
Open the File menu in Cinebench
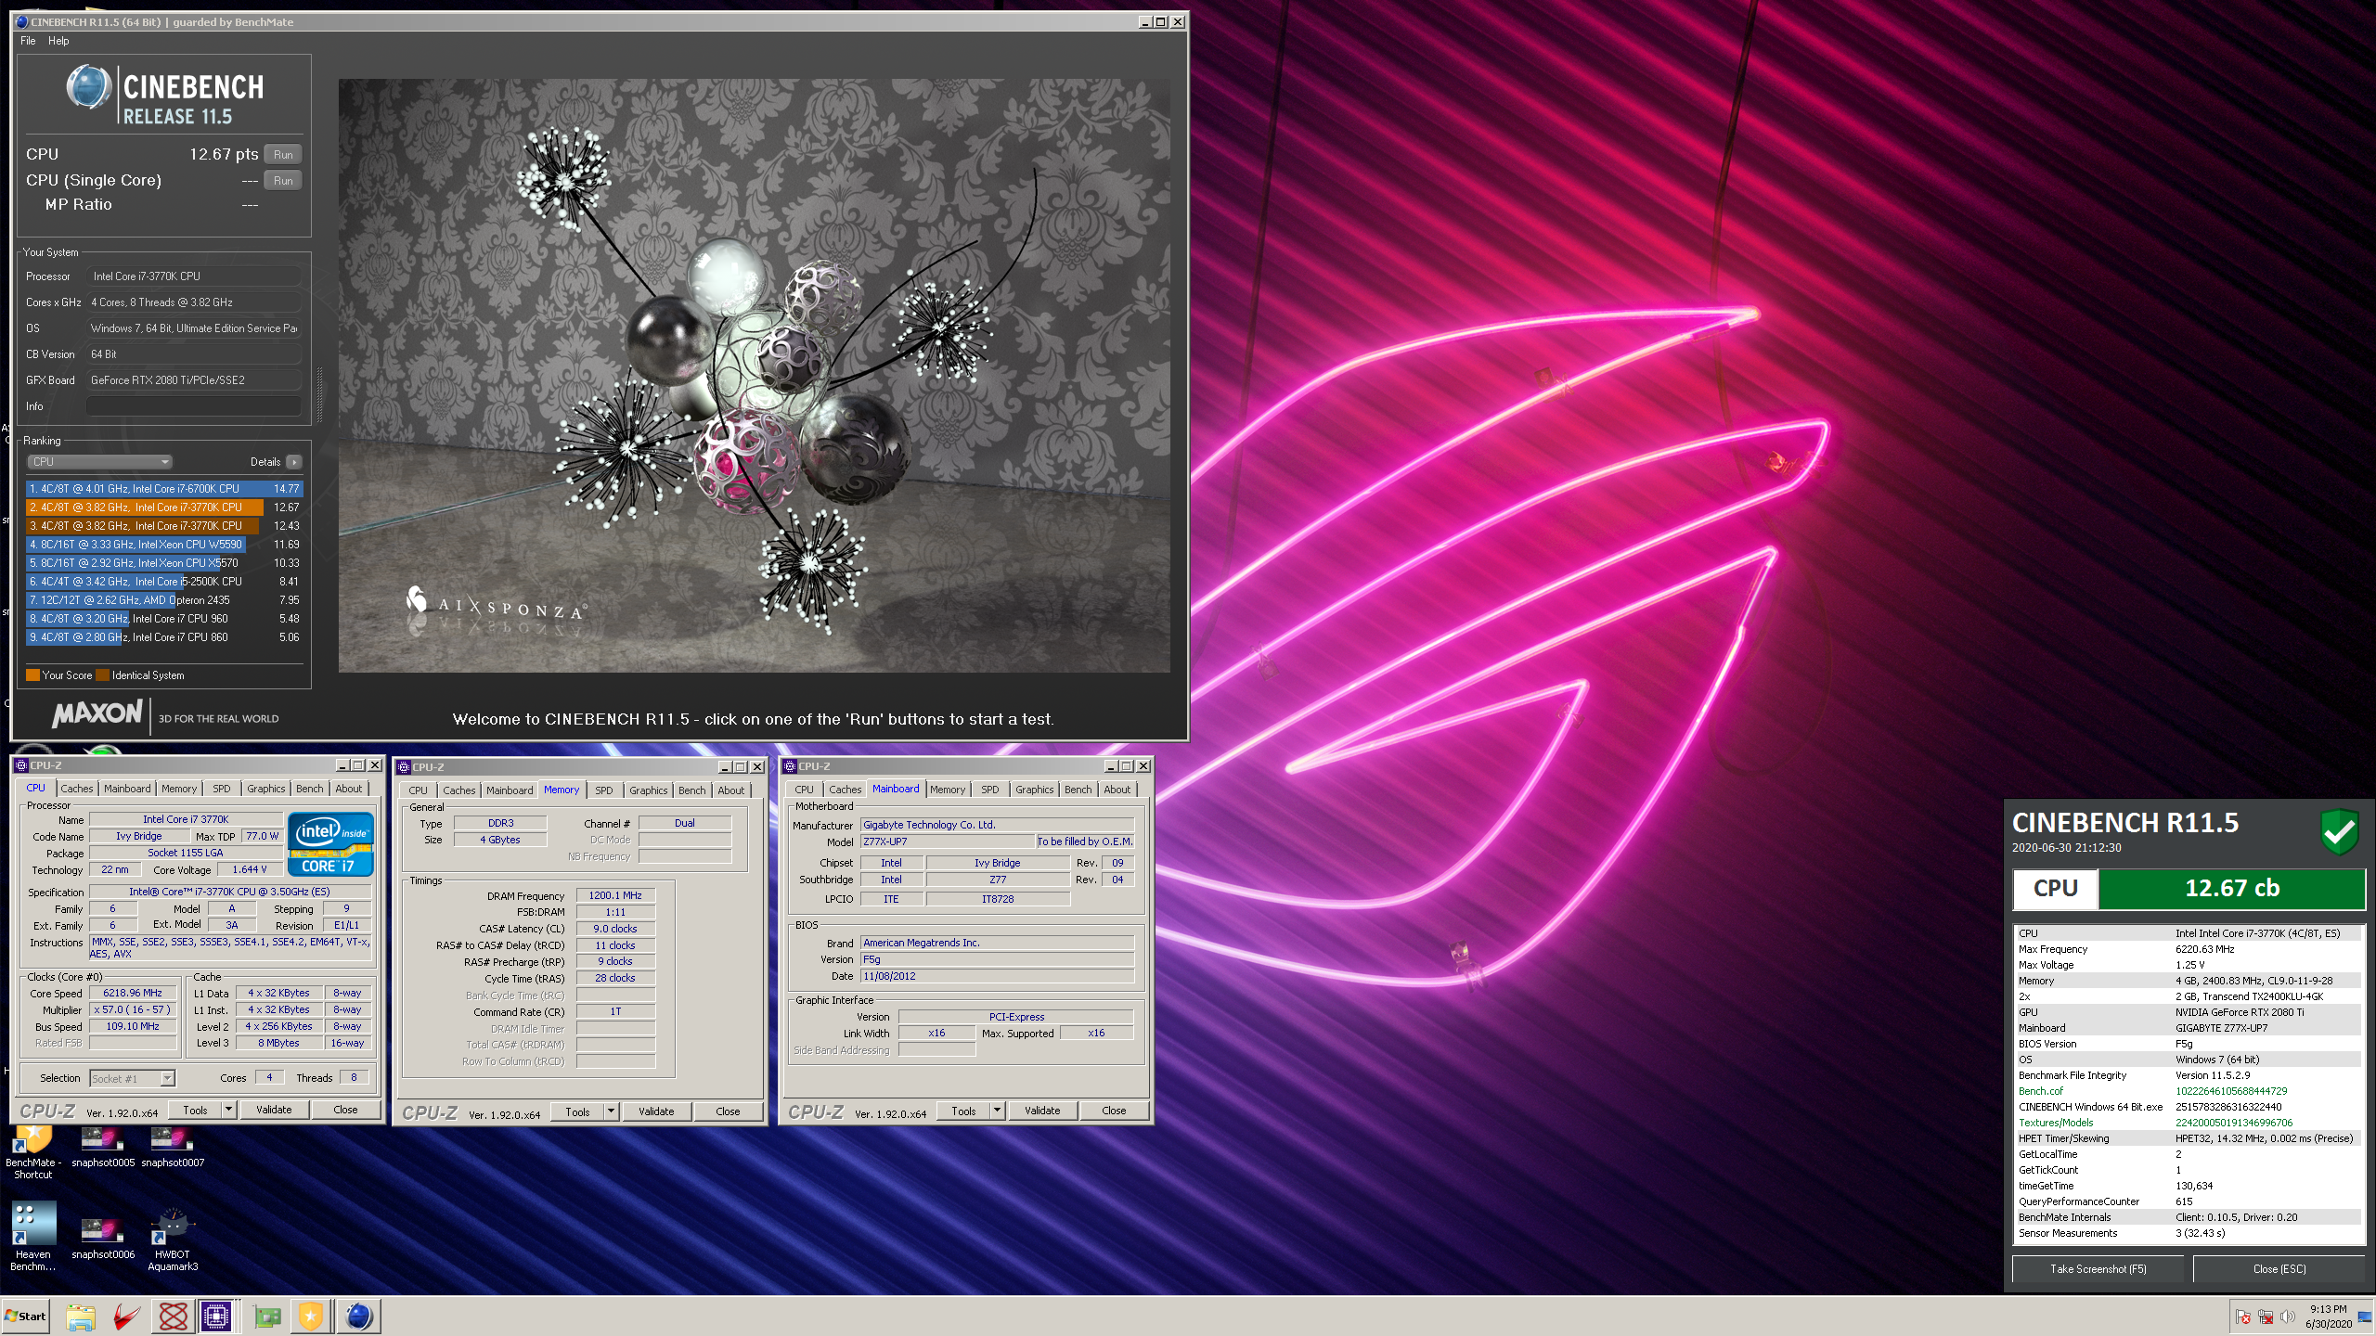point(28,41)
